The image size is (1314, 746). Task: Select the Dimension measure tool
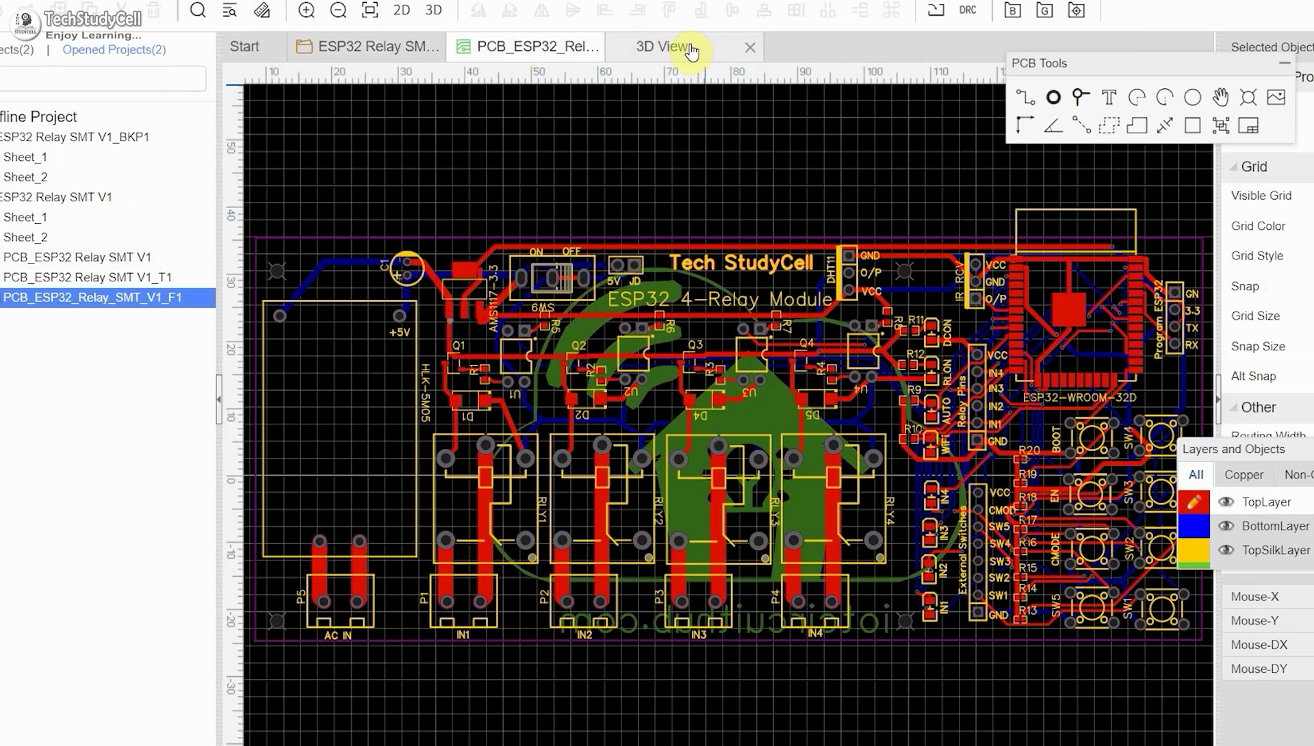[x=1165, y=126]
